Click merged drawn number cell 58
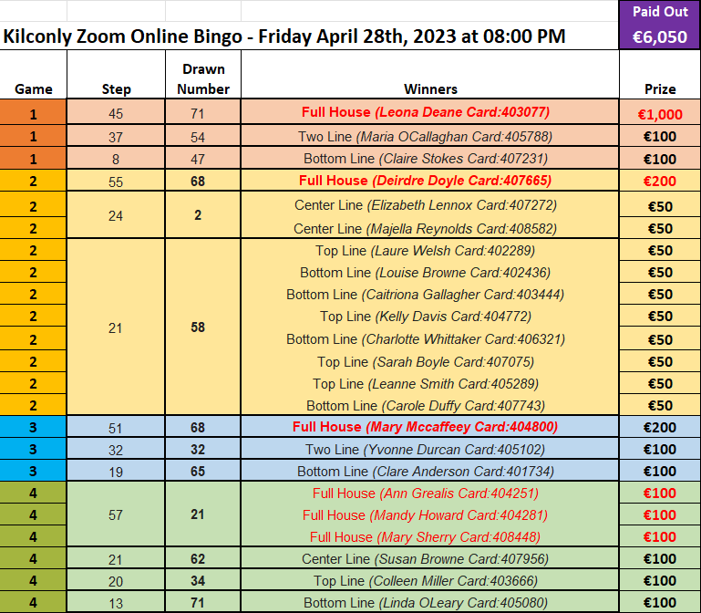The height and width of the screenshot is (613, 701). (203, 327)
